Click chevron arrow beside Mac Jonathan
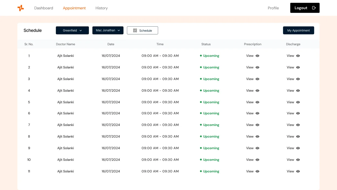 (119, 30)
